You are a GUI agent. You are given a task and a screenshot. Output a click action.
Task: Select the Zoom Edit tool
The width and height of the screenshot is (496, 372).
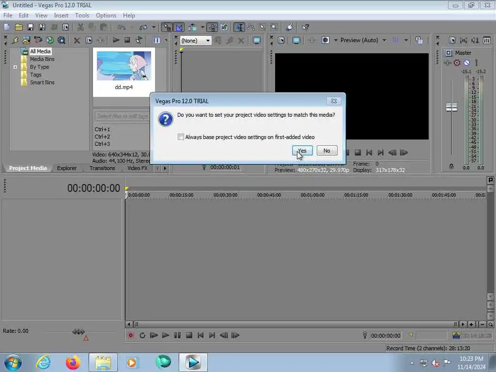[x=274, y=28]
